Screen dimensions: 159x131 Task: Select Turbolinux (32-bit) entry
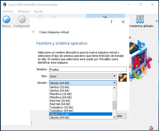coord(81,107)
